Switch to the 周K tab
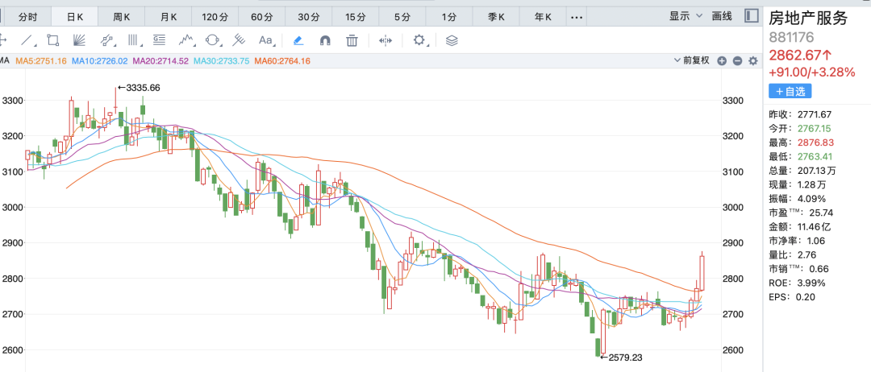Image resolution: width=871 pixels, height=372 pixels. click(x=122, y=17)
